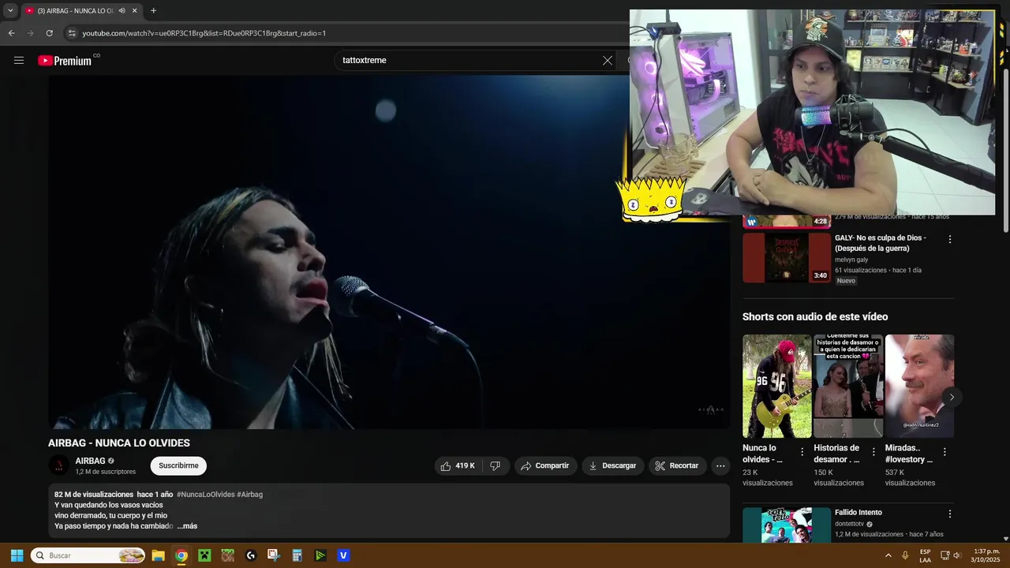Open the blue V app in taskbar
The width and height of the screenshot is (1010, 568).
tap(343, 555)
